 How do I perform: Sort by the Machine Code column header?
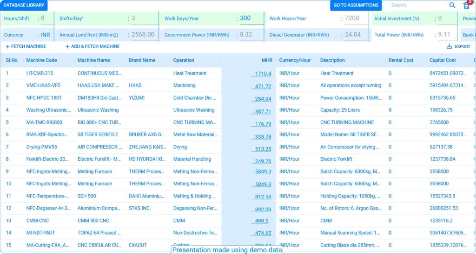pos(41,60)
